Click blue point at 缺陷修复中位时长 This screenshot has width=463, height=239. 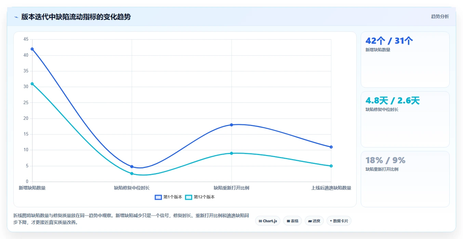(x=132, y=167)
